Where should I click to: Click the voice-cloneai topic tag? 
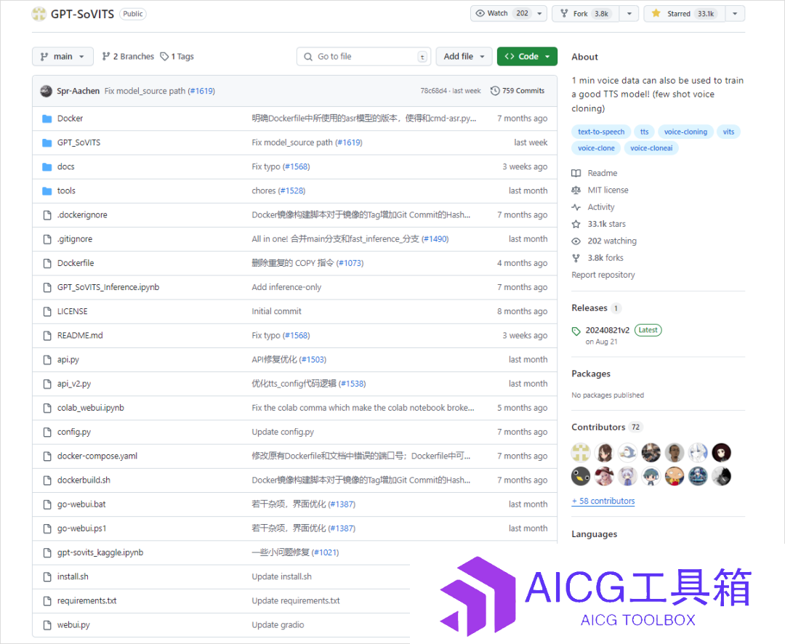pyautogui.click(x=651, y=148)
